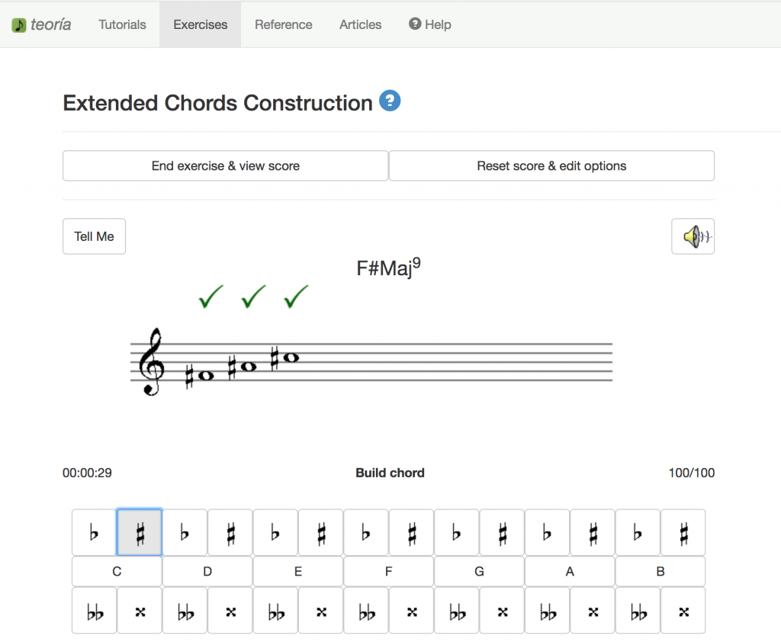Open the blue question mark help icon
The image size is (781, 642).
(390, 101)
